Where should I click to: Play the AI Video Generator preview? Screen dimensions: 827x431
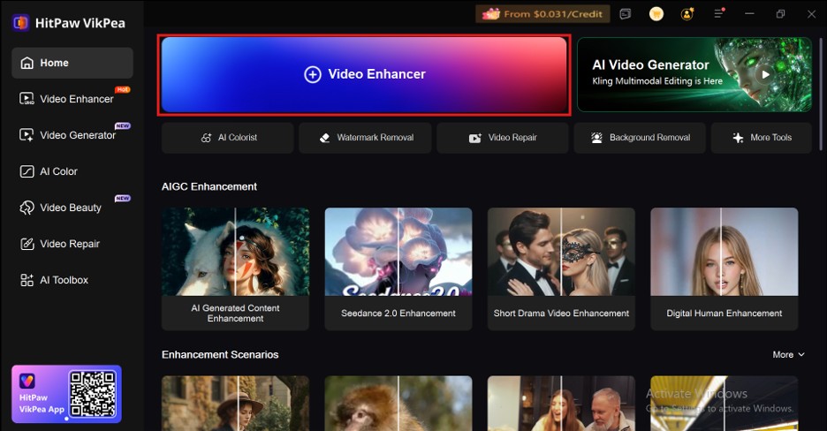765,75
